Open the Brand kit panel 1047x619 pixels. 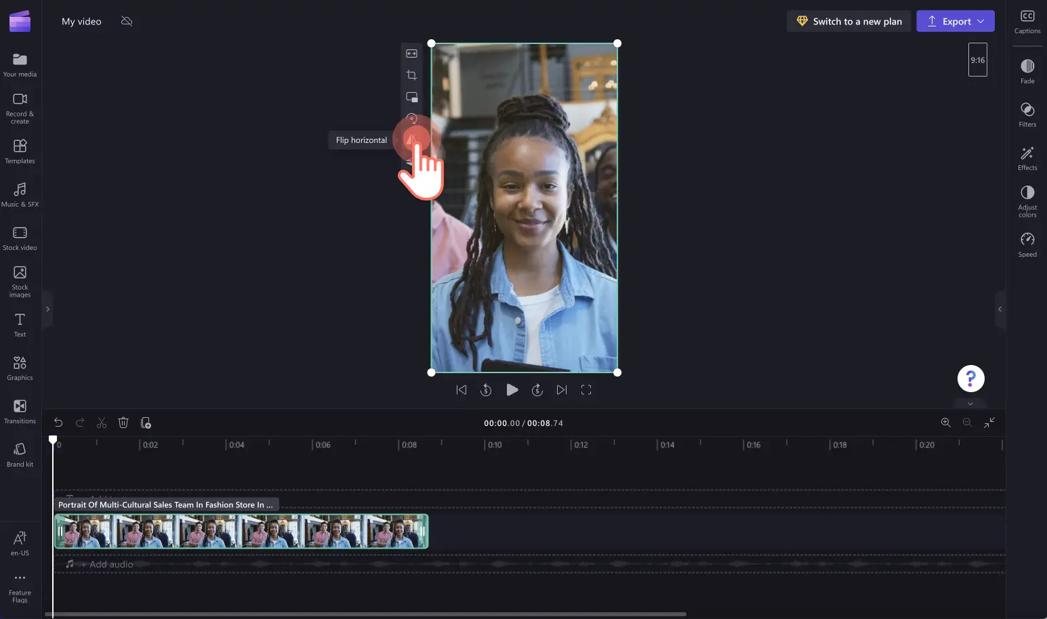20,454
